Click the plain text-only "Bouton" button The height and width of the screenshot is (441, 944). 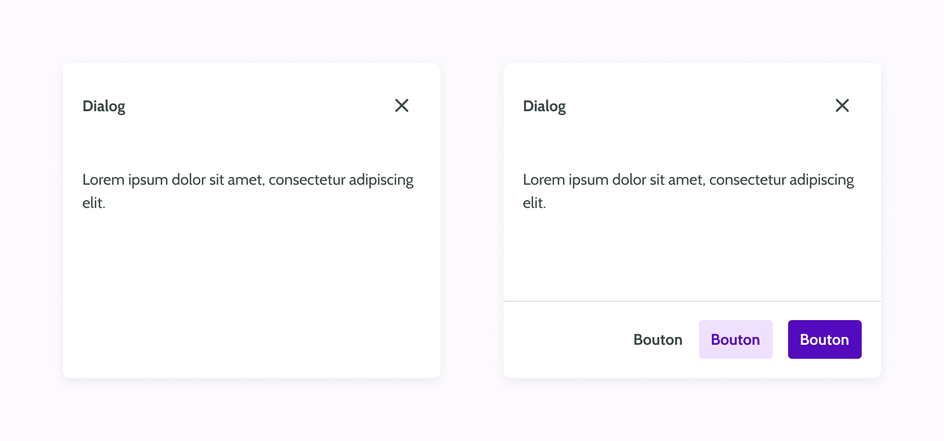click(x=658, y=339)
